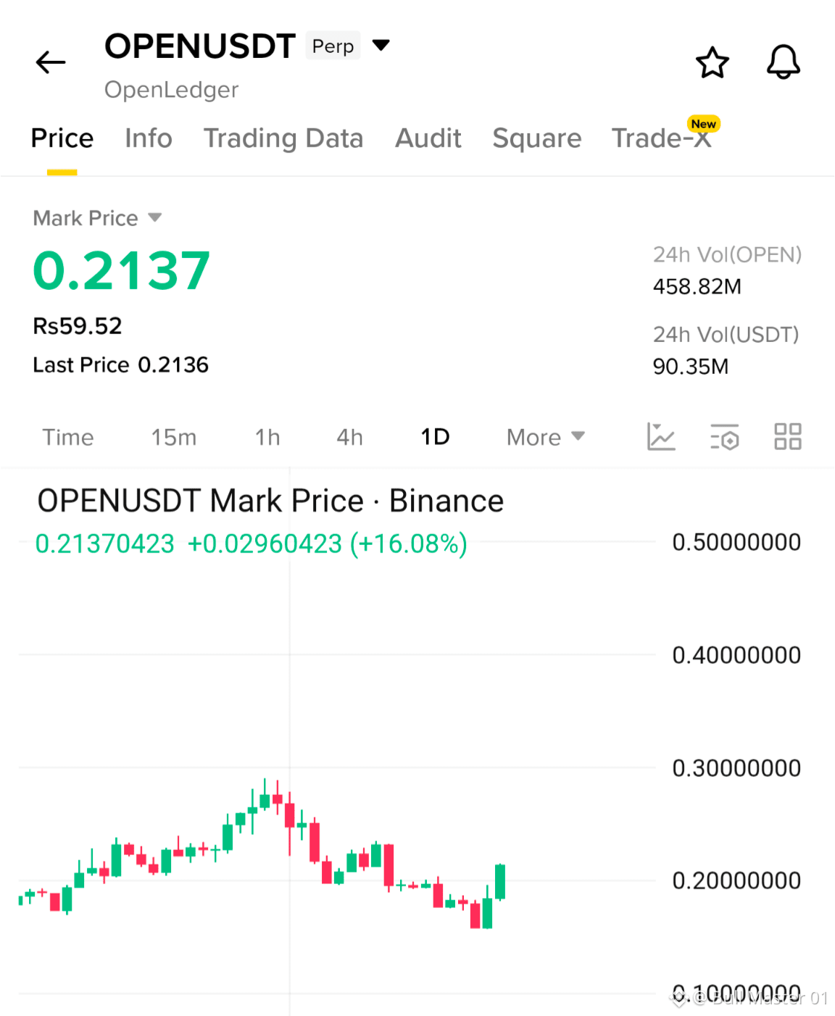835x1016 pixels.
Task: Tap the back arrow icon
Action: click(51, 62)
